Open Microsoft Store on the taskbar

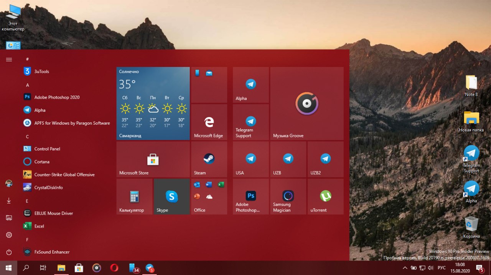pyautogui.click(x=79, y=268)
